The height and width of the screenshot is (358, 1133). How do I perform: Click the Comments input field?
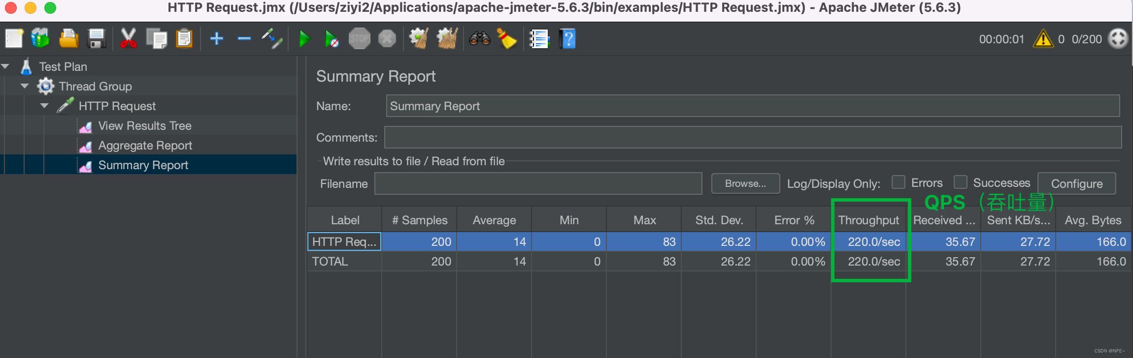pos(753,137)
